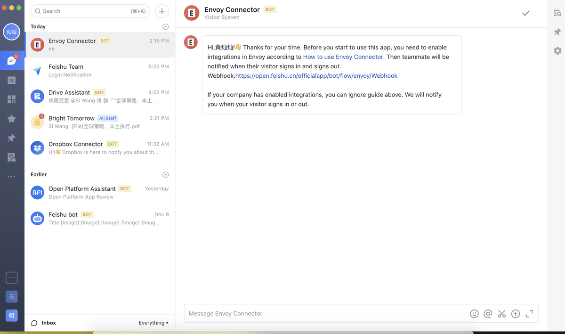Viewport: 565px width, 334px height.
Task: Click the Bright Tomorrow avatar icon
Action: point(37,122)
